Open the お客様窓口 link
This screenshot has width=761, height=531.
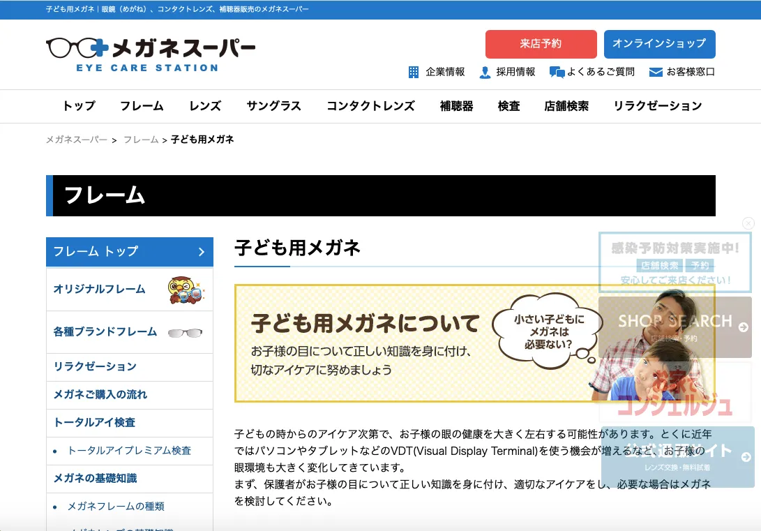point(691,72)
